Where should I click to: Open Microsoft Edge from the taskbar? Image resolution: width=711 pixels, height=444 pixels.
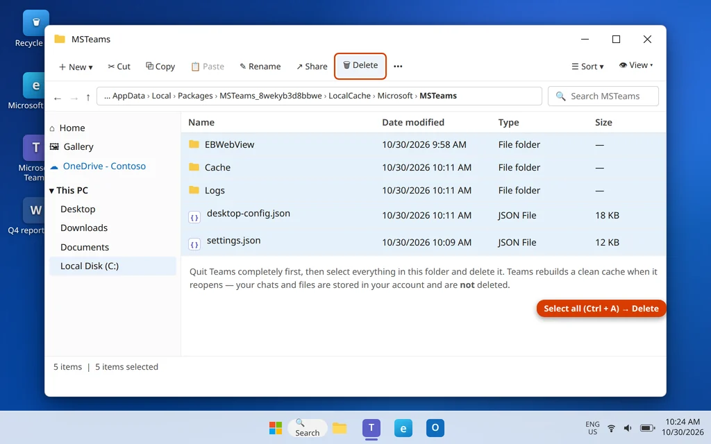coord(403,428)
